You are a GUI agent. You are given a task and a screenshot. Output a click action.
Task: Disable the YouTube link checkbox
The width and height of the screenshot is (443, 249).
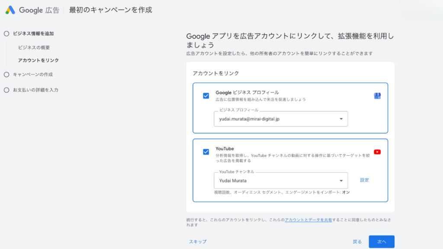coord(205,152)
